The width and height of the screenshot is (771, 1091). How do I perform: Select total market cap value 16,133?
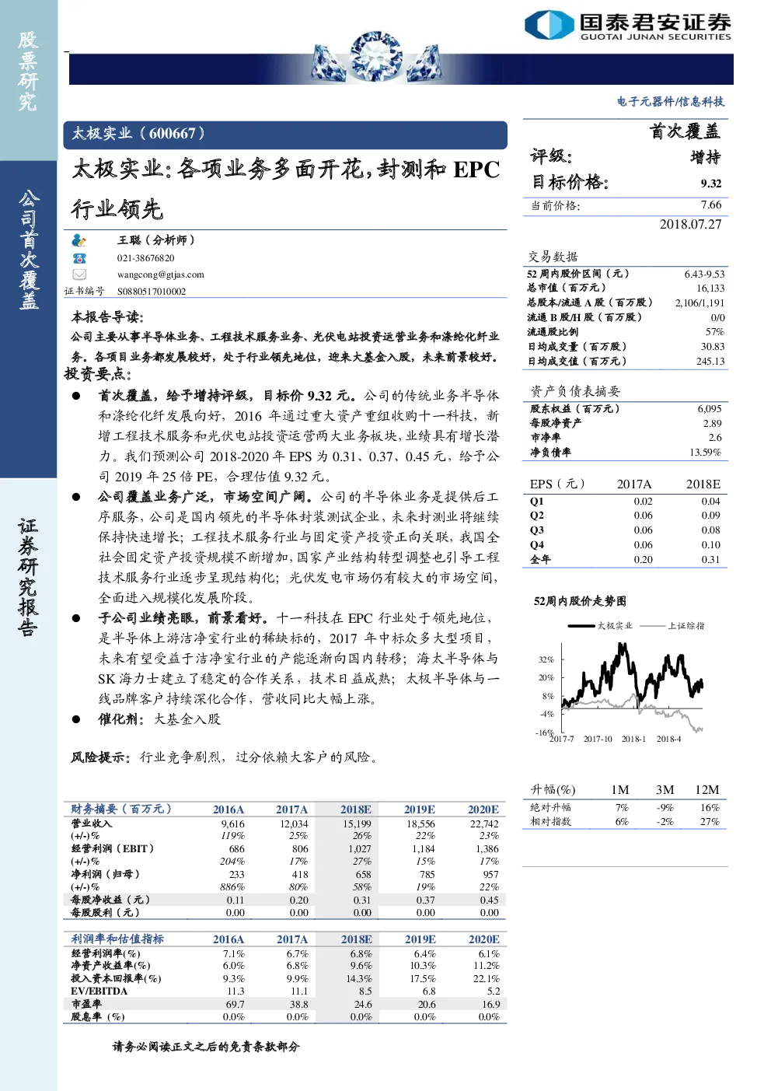click(x=710, y=288)
